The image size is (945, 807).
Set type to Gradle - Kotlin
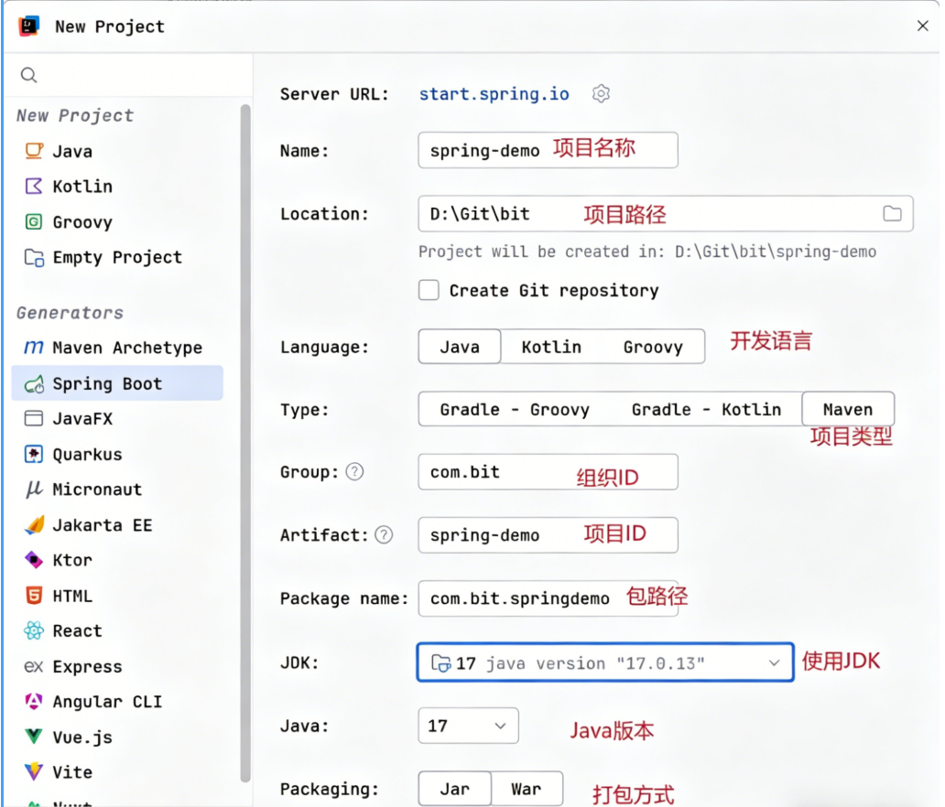706,409
